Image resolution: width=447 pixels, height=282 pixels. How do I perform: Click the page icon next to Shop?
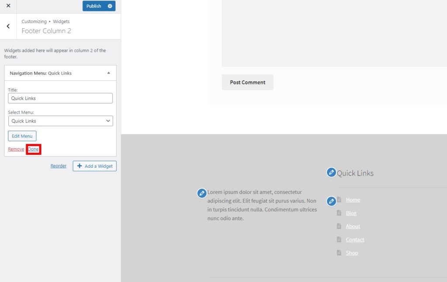click(x=339, y=253)
